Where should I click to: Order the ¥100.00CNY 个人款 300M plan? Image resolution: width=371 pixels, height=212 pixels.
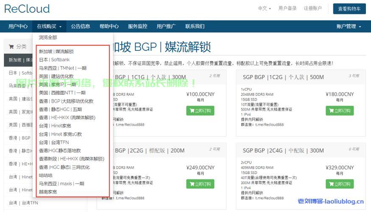[200, 111]
